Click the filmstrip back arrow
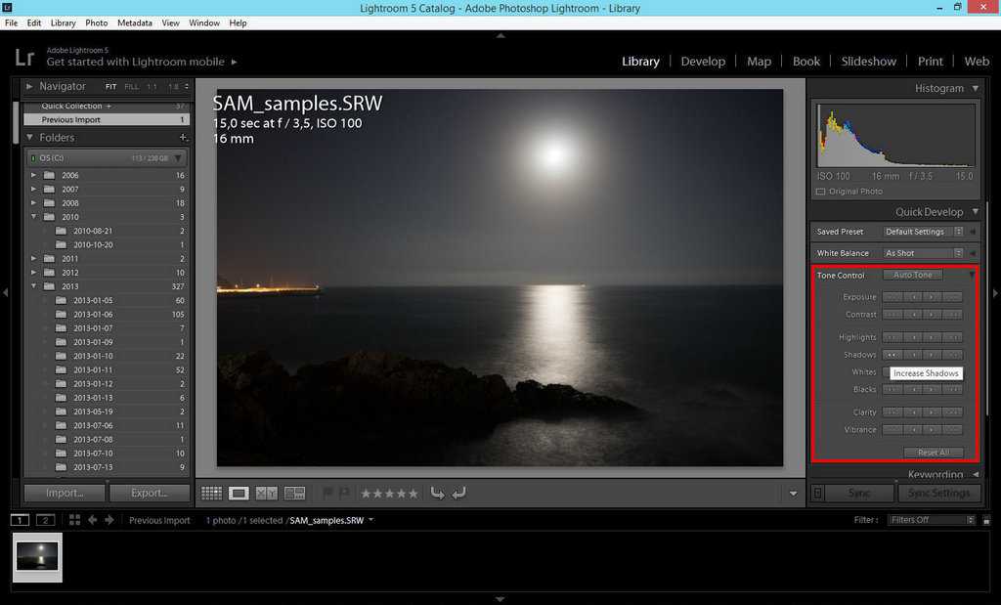 coord(93,520)
